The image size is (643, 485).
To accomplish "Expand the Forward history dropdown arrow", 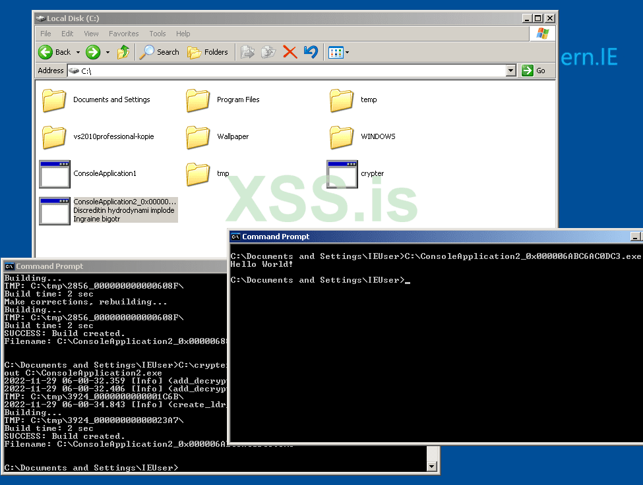I will [x=108, y=53].
